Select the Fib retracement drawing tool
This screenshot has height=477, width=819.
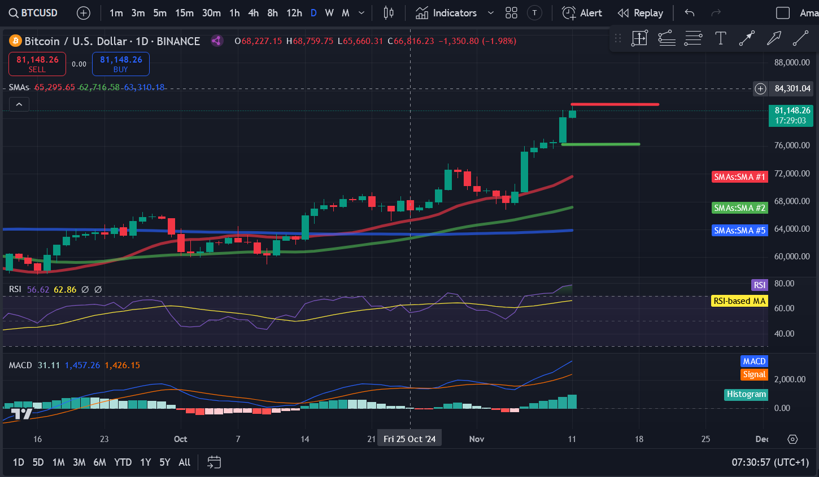(x=667, y=38)
